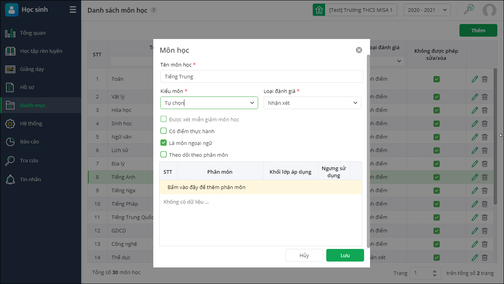Click the hamburger menu icon in sidebar
The width and height of the screenshot is (504, 284).
[73, 10]
